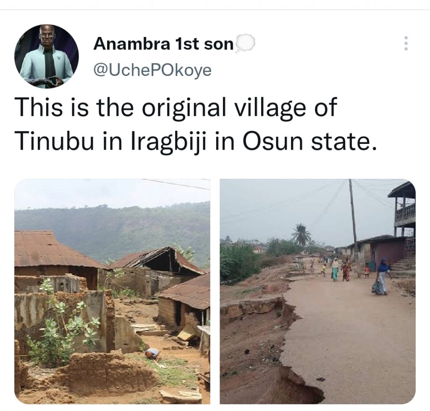Click the forested hill in left photo
430x411 pixels.
(112, 232)
